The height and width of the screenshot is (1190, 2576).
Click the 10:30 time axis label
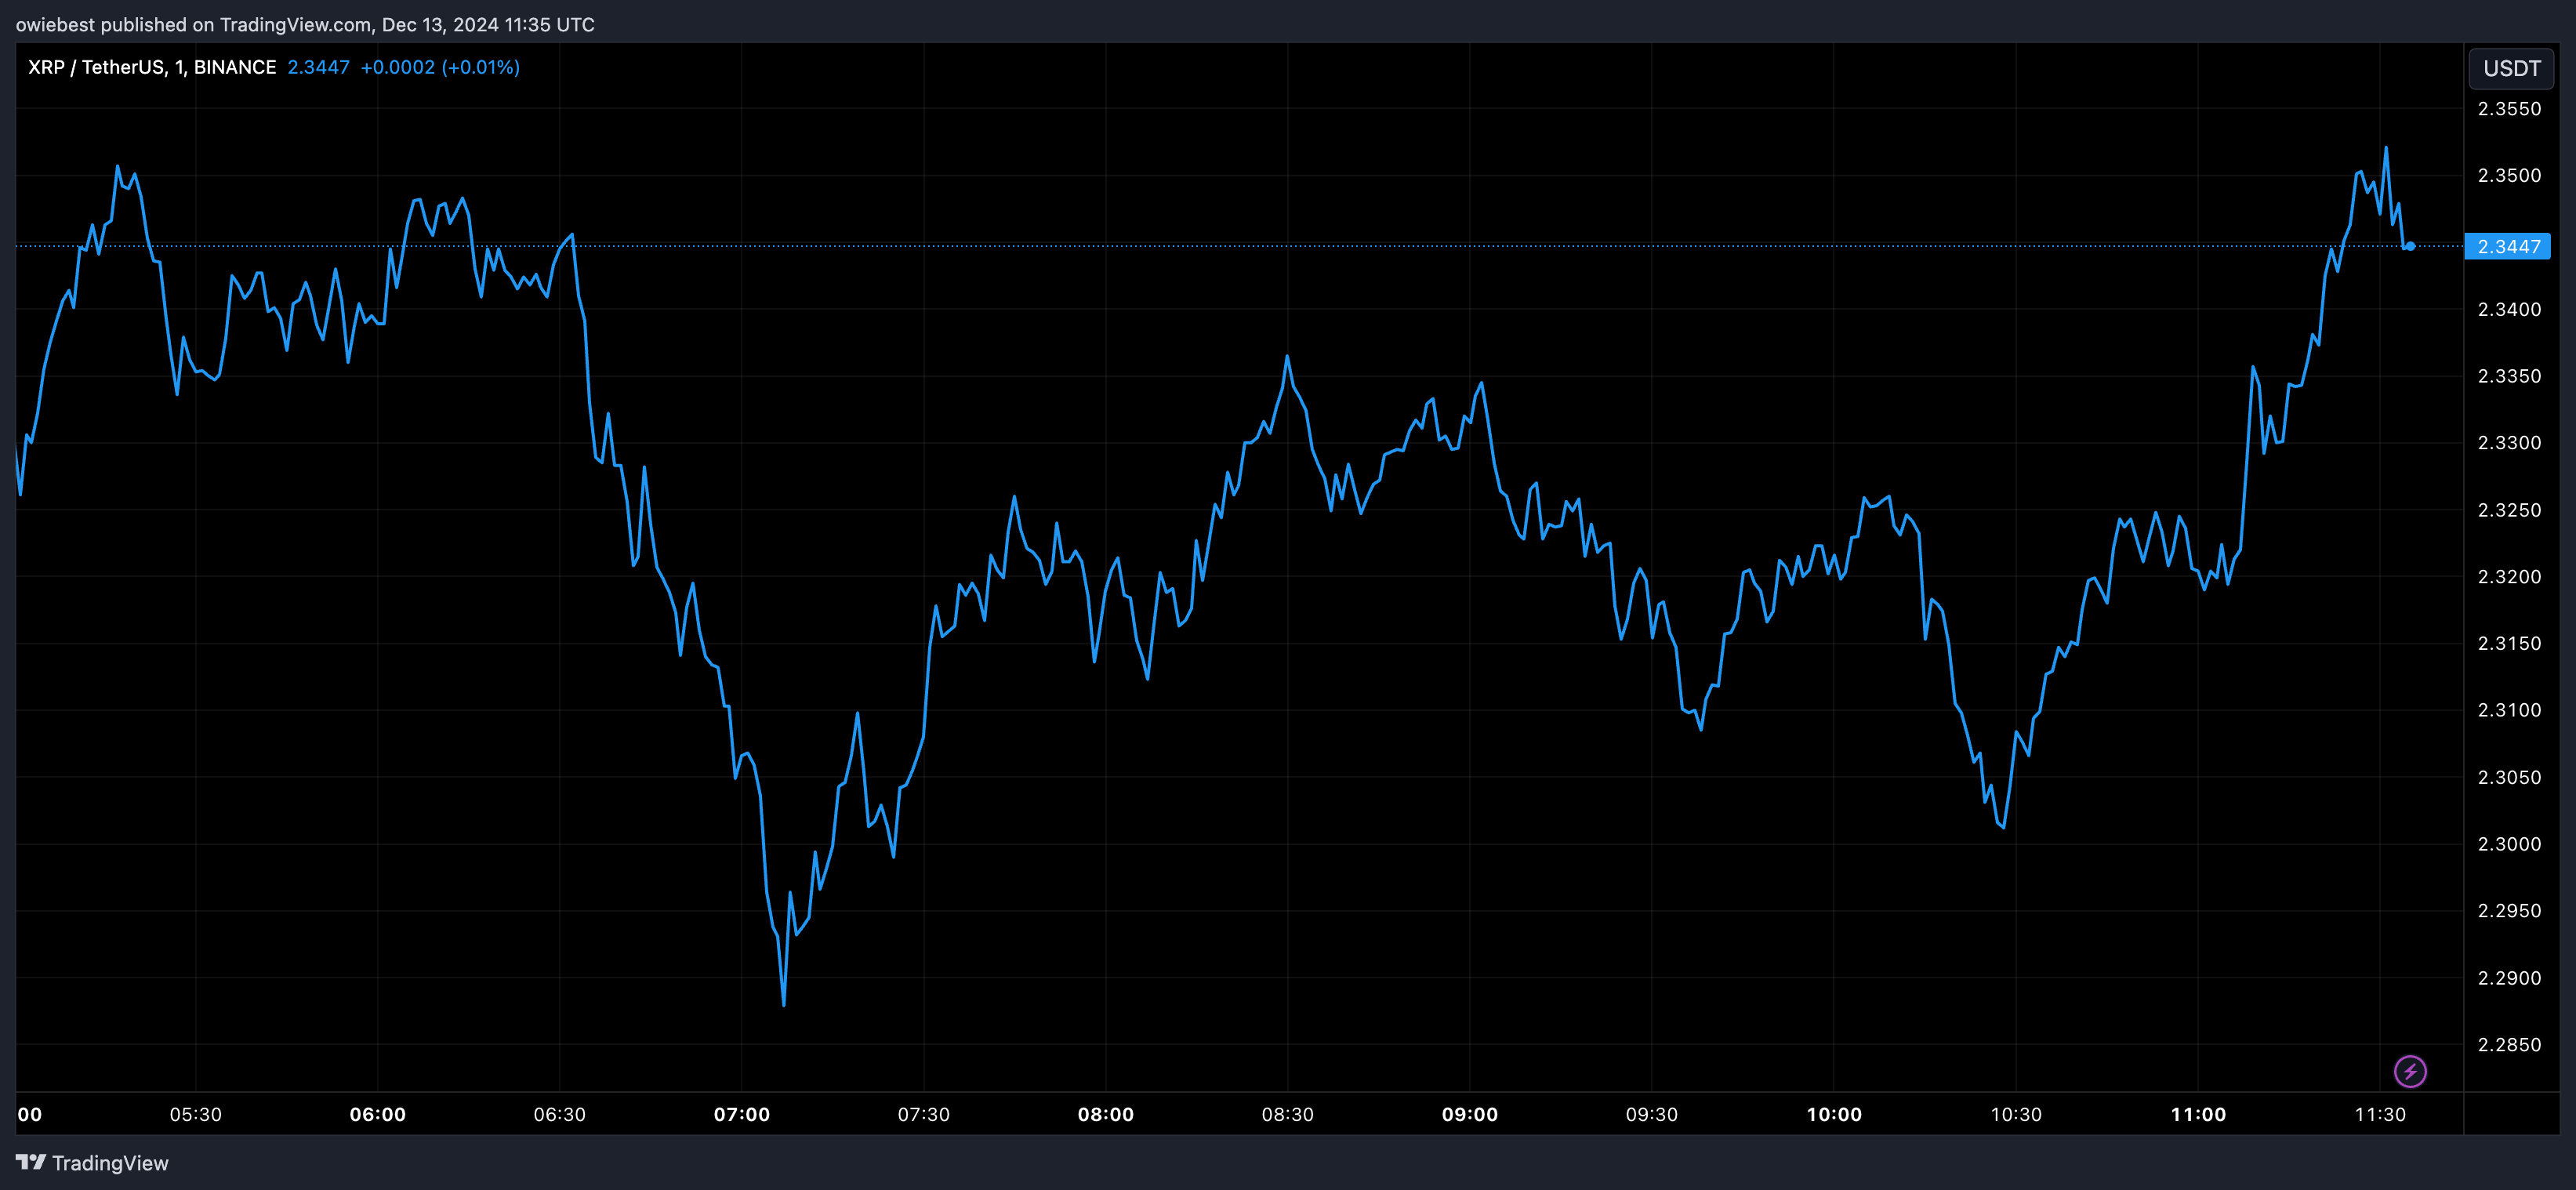(2016, 1115)
